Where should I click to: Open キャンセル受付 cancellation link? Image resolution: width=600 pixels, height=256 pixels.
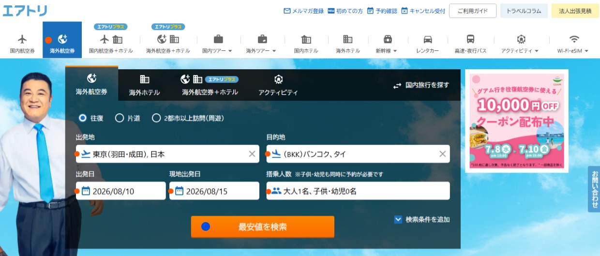click(x=423, y=11)
